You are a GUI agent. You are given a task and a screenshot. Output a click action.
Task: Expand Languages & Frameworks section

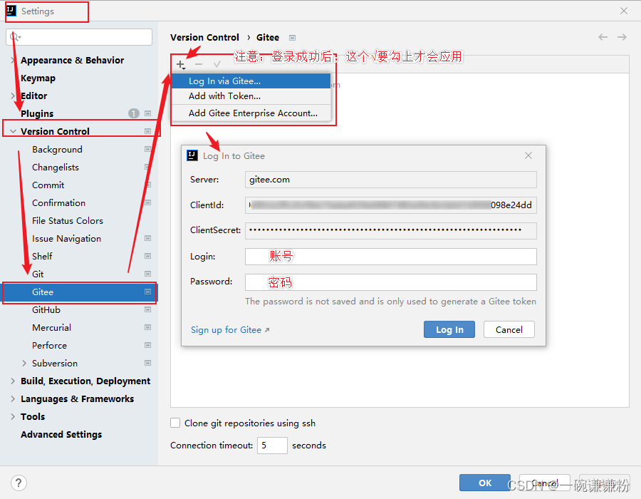tap(13, 398)
